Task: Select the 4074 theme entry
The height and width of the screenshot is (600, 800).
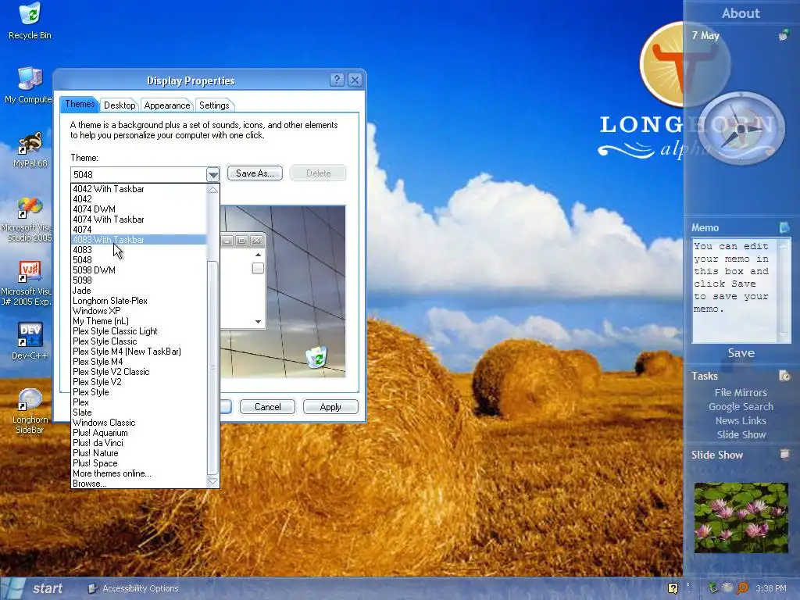Action: tap(139, 230)
